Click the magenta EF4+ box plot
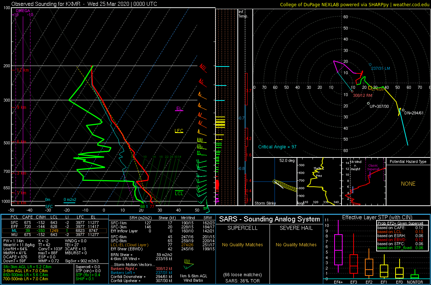431x285 pixels. [x=338, y=247]
